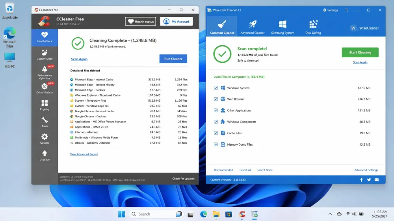Select Utilities - Windows Defender row

pos(129,142)
